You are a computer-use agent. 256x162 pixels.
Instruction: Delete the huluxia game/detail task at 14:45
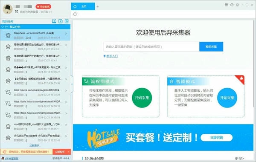point(66,113)
